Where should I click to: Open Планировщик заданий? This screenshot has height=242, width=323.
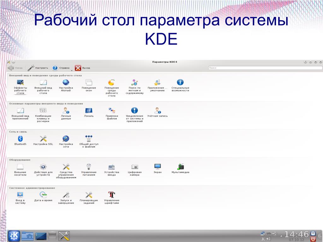coord(89,198)
